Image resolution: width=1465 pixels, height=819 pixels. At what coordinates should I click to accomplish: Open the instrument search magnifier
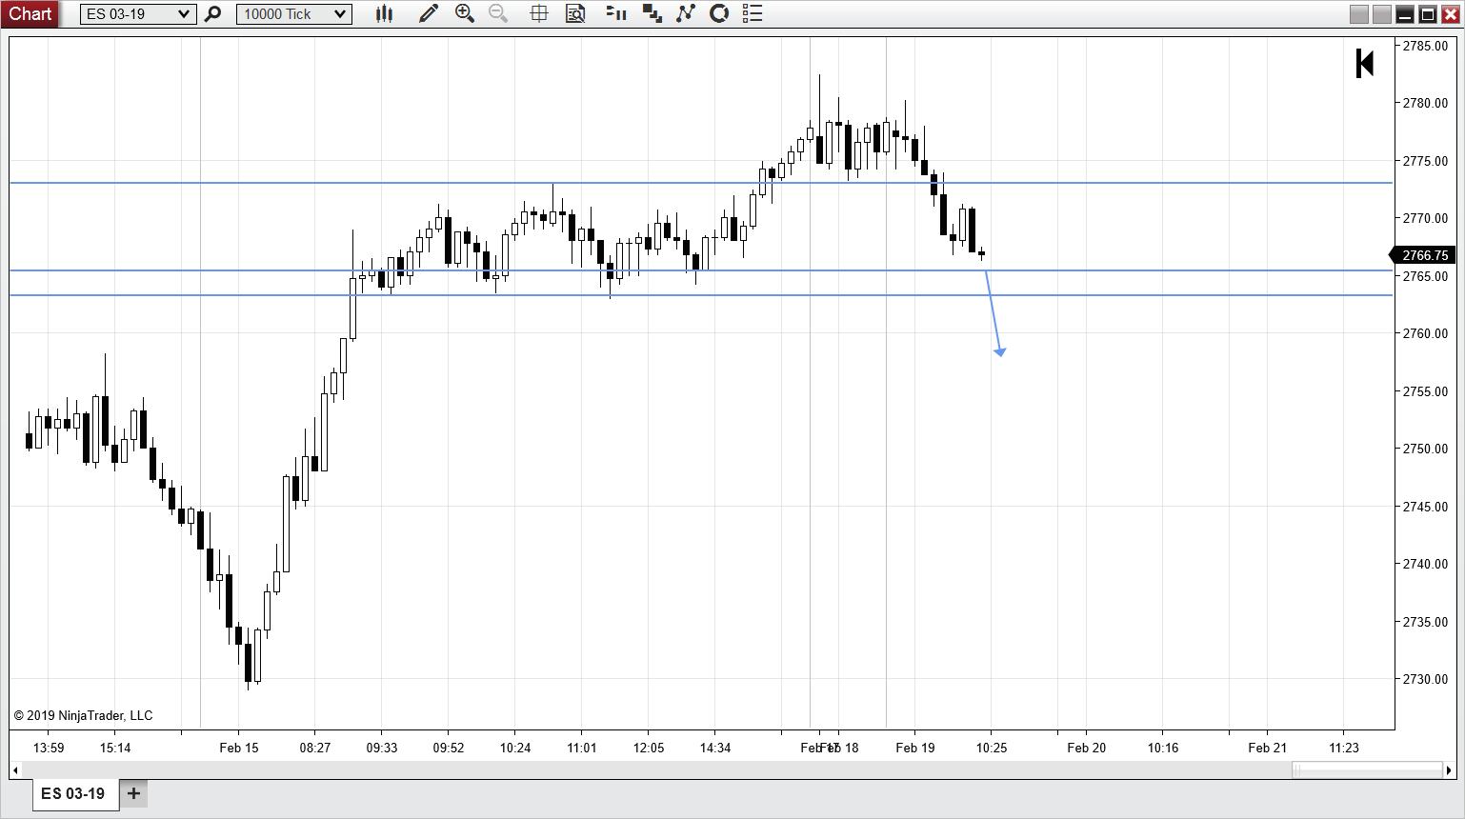(213, 14)
